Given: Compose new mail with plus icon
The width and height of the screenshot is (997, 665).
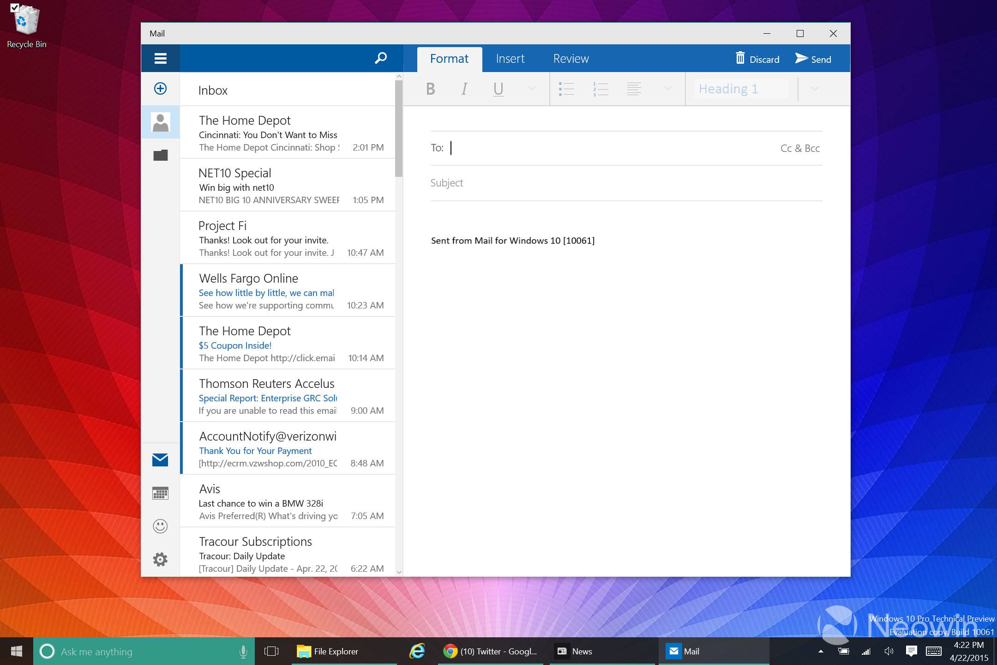Looking at the screenshot, I should pyautogui.click(x=160, y=88).
